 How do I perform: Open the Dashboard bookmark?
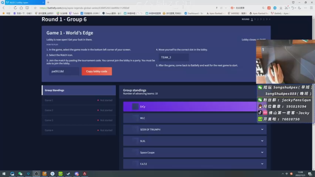(194, 13)
